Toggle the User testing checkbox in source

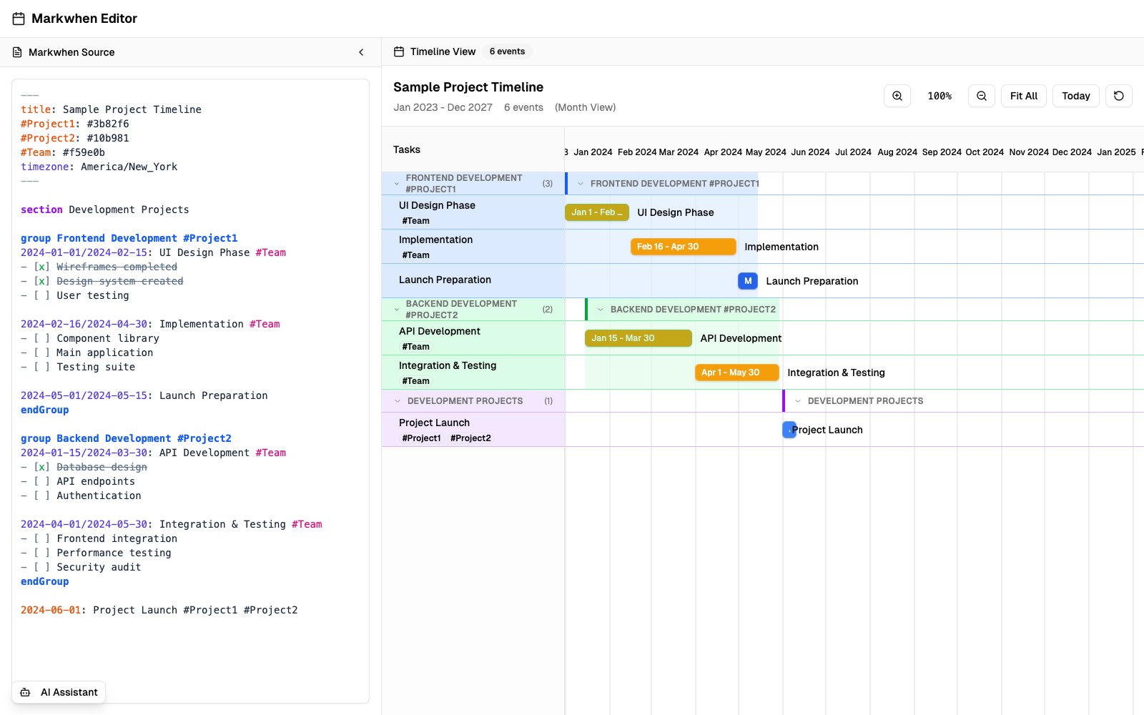[41, 295]
